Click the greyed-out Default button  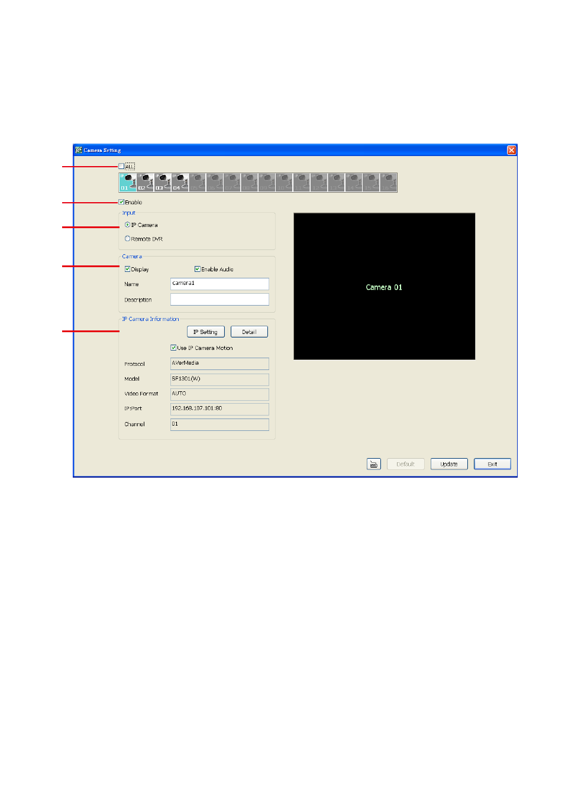[406, 464]
